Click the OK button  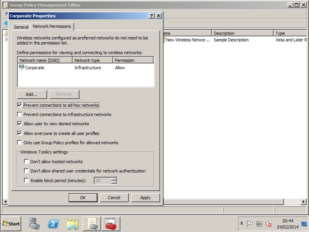83,198
